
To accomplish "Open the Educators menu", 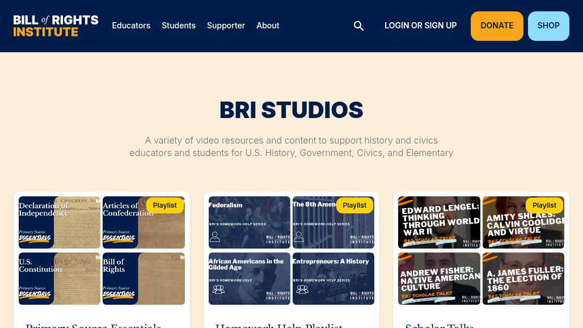I will [x=131, y=26].
